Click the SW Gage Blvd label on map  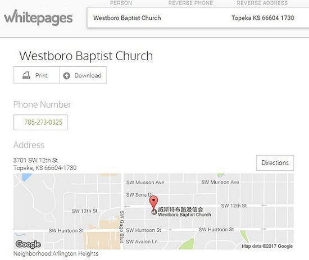tap(122, 227)
